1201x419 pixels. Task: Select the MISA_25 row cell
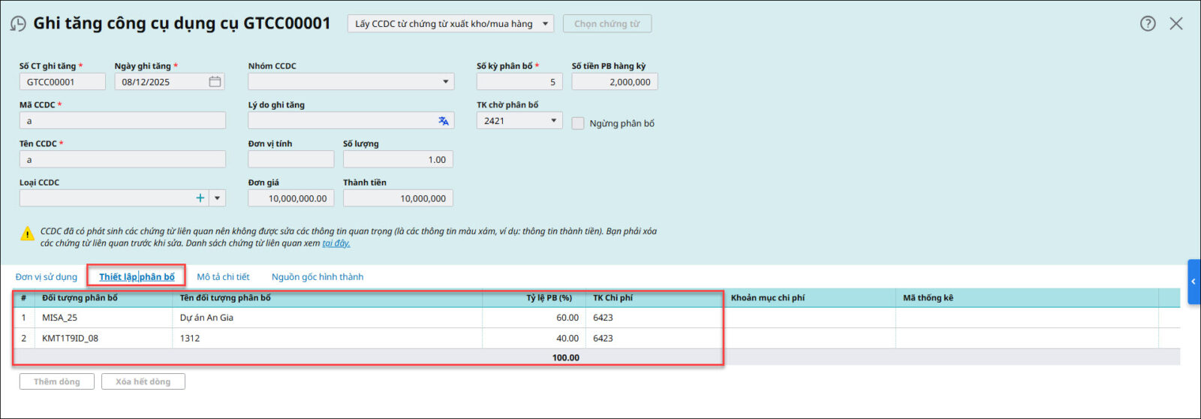60,318
